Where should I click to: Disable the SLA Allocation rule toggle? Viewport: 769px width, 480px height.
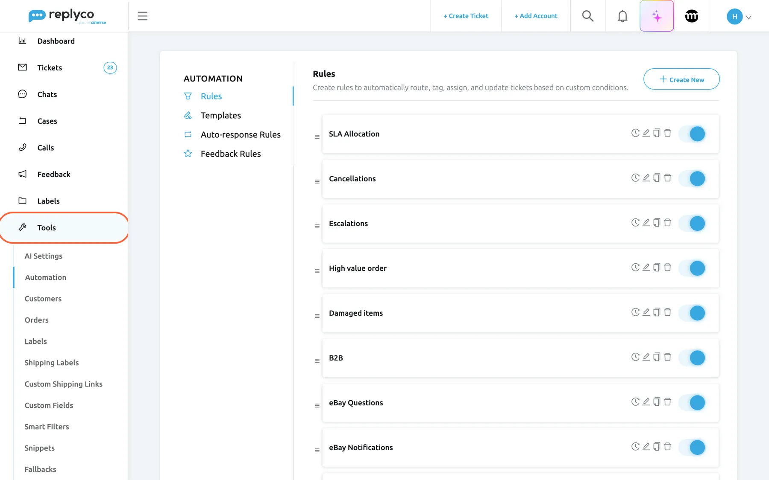692,134
